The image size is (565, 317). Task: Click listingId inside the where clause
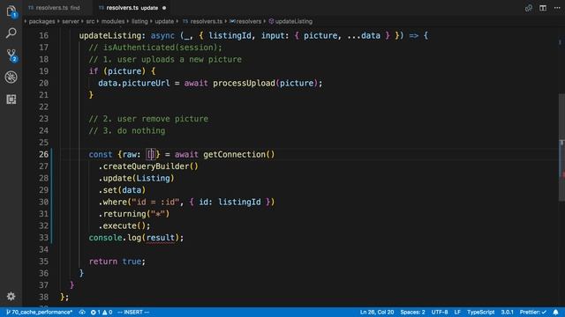click(x=239, y=202)
